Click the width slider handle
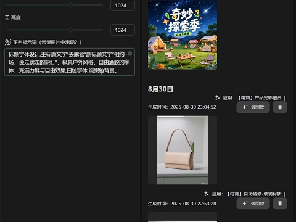Viewport: 296px width, 222px height. pos(71,5)
